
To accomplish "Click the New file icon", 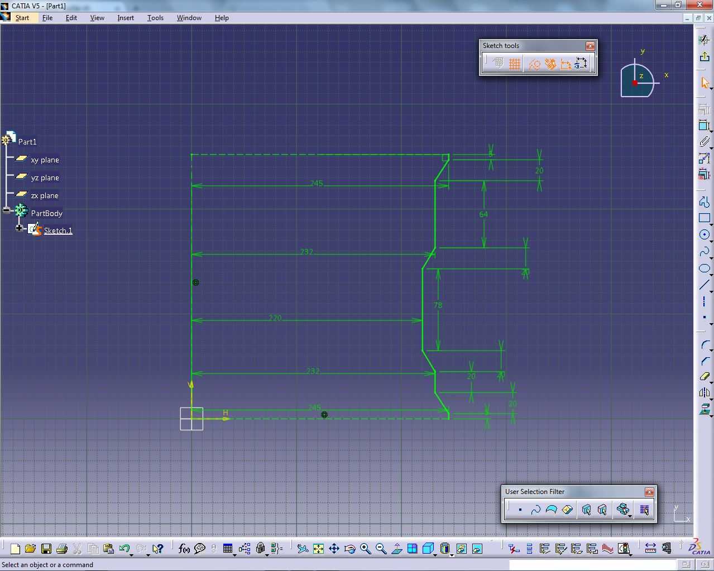I will [x=15, y=549].
